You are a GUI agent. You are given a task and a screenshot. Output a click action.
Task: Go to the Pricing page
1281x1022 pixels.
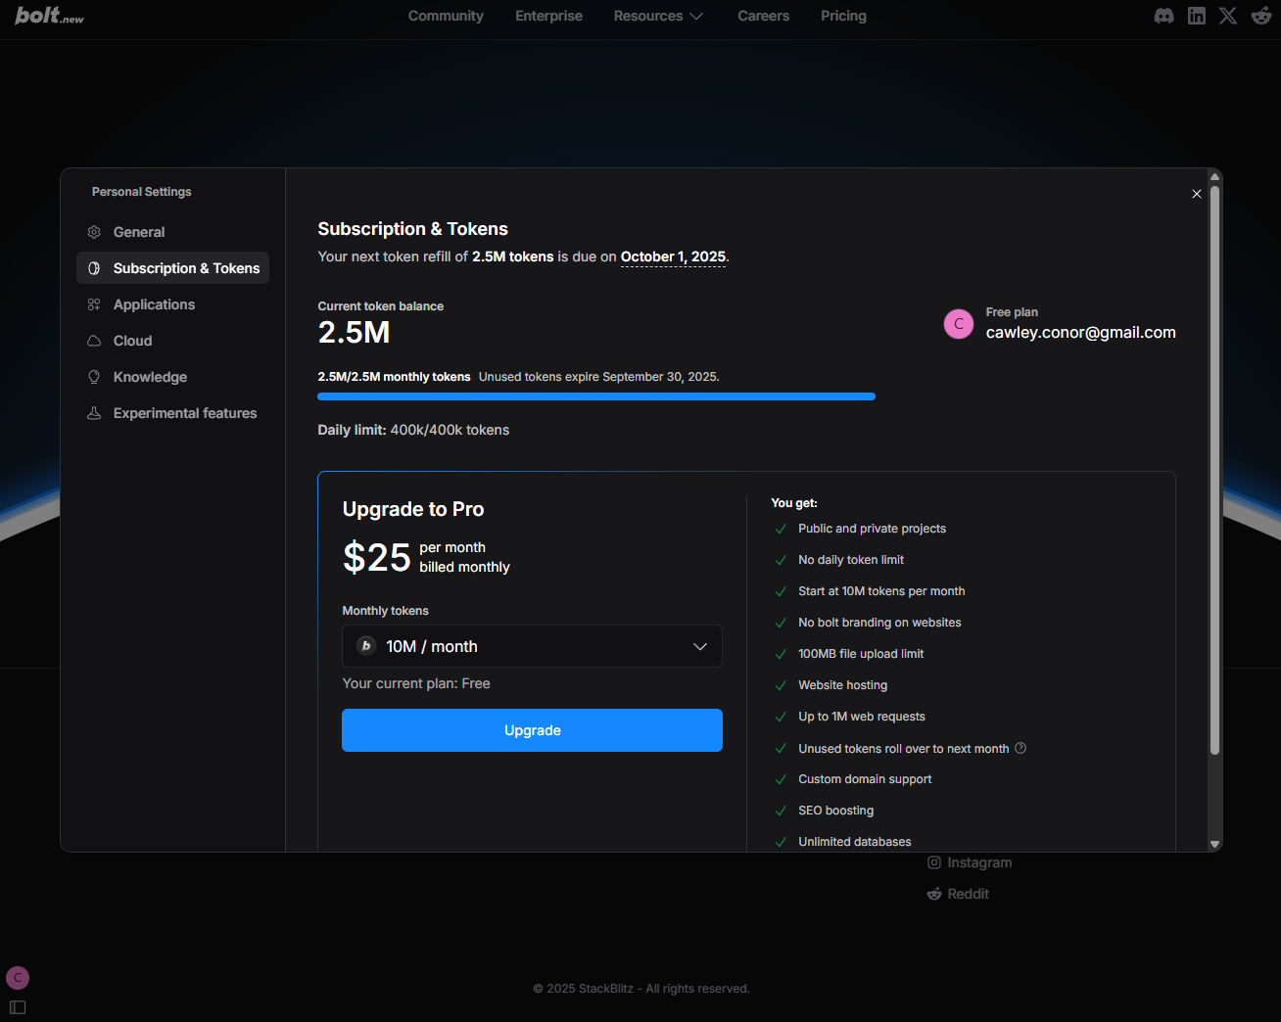(x=843, y=16)
